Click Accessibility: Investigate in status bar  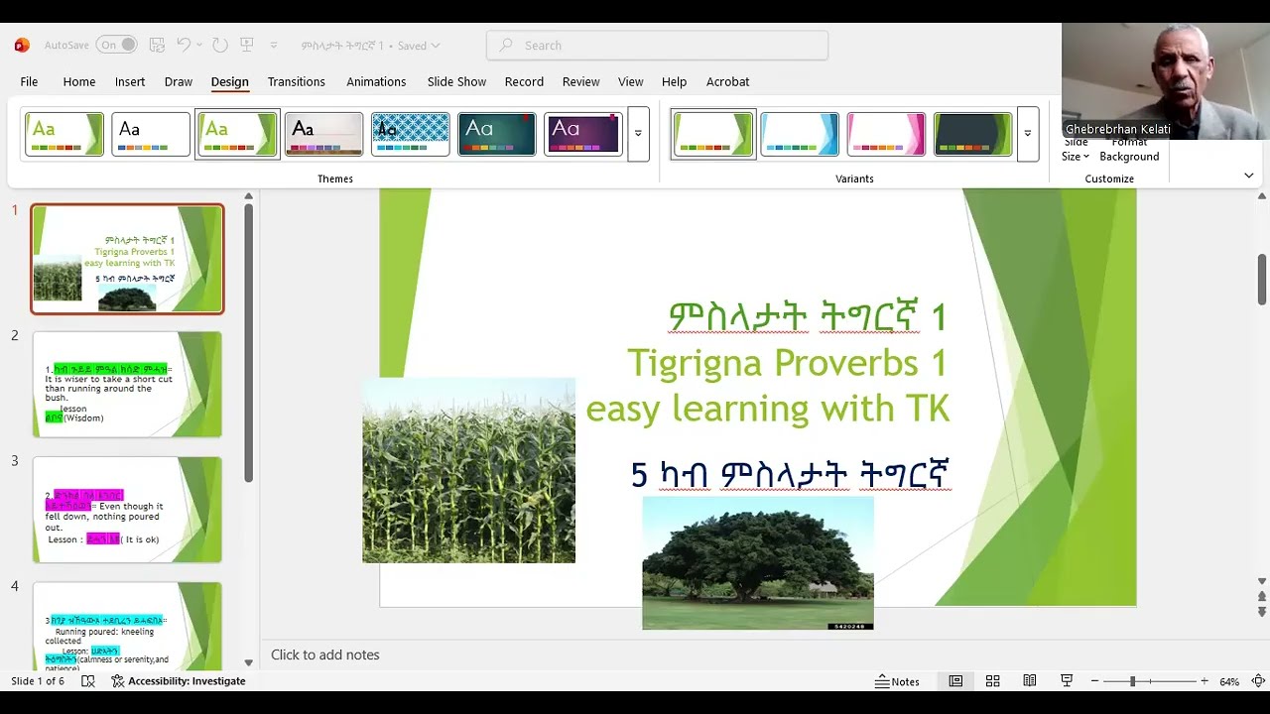pyautogui.click(x=179, y=681)
